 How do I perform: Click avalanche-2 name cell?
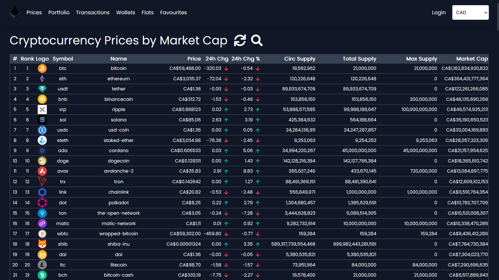[x=119, y=171]
